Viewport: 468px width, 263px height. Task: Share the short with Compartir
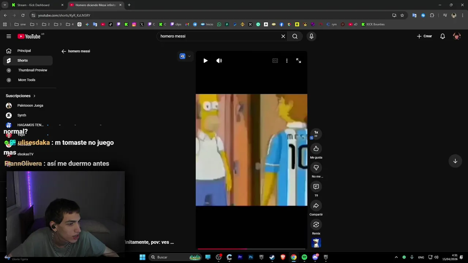tap(316, 206)
